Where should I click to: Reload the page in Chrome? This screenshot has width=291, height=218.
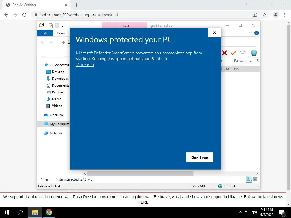[24, 15]
